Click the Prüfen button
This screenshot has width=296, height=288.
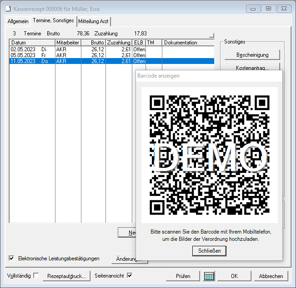click(183, 276)
